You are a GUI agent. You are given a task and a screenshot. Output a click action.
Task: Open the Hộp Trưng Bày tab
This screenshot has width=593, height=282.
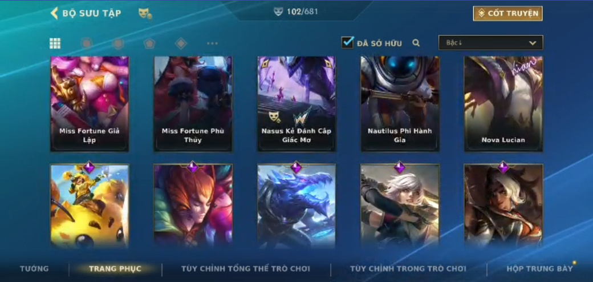tap(539, 269)
